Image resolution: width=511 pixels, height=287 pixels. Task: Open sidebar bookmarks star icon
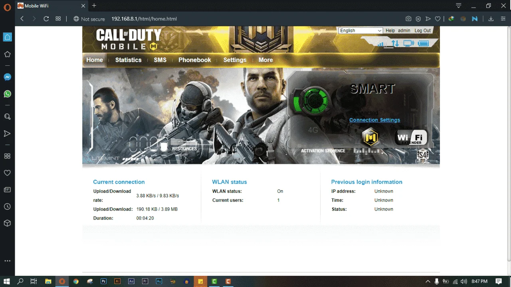click(7, 54)
